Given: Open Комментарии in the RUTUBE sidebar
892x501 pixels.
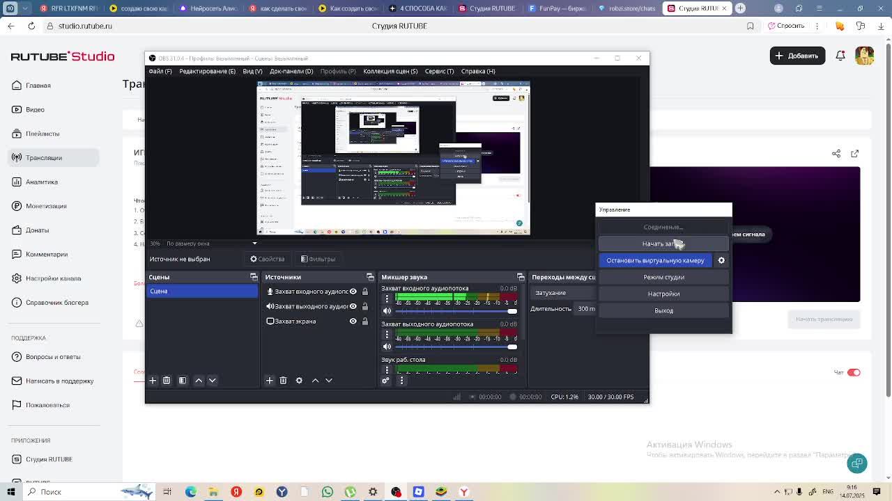Looking at the screenshot, I should pos(47,254).
